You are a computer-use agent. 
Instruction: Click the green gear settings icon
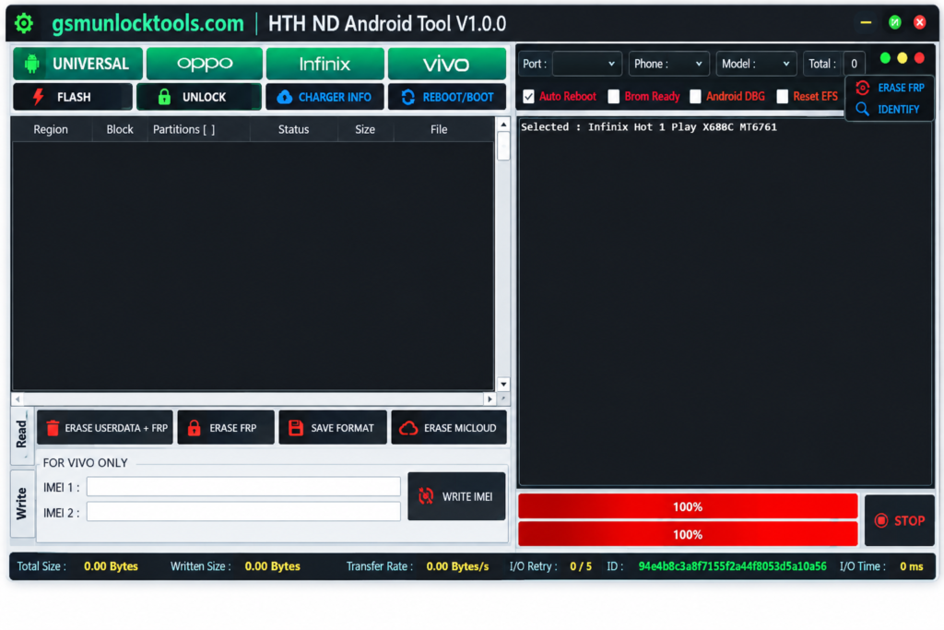[x=24, y=23]
